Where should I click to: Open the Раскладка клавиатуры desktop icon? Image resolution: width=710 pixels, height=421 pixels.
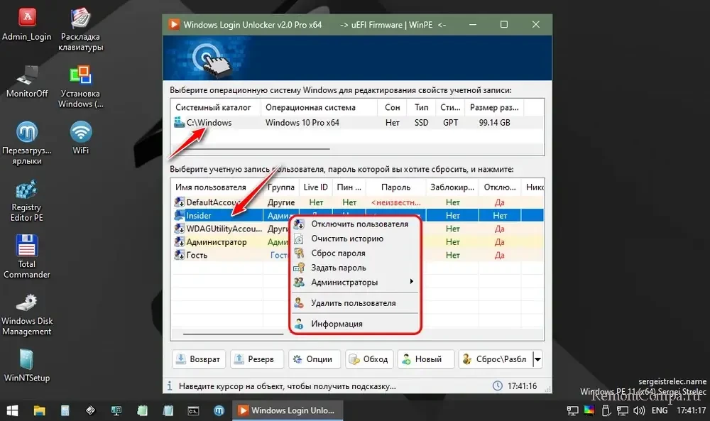[x=81, y=29]
